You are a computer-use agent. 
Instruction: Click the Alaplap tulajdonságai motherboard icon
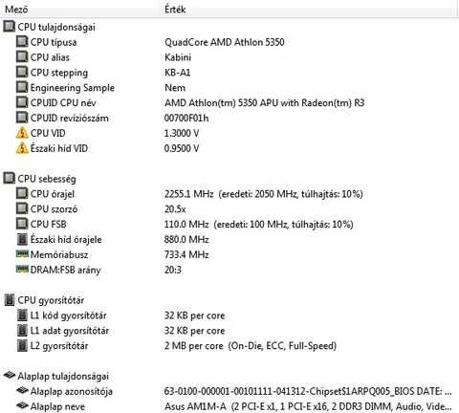[10, 375]
